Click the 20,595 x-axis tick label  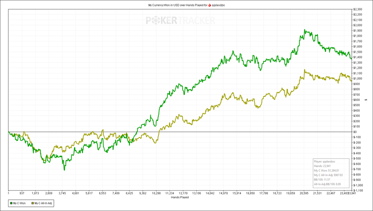pos(304,193)
